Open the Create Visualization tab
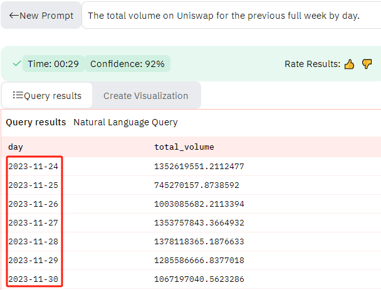381x290 pixels. pos(146,96)
